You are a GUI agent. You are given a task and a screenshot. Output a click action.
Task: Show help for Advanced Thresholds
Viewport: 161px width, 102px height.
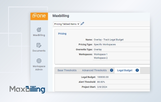[111, 70]
